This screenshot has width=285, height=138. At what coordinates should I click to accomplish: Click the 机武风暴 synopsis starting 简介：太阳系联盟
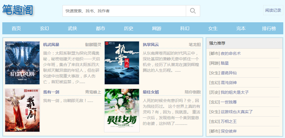(x=71, y=68)
